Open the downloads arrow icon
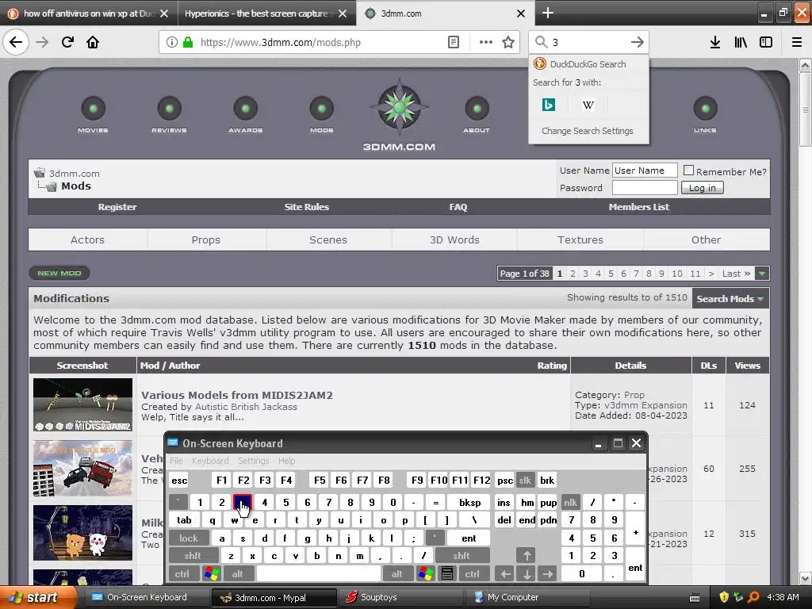This screenshot has height=609, width=812. (714, 42)
